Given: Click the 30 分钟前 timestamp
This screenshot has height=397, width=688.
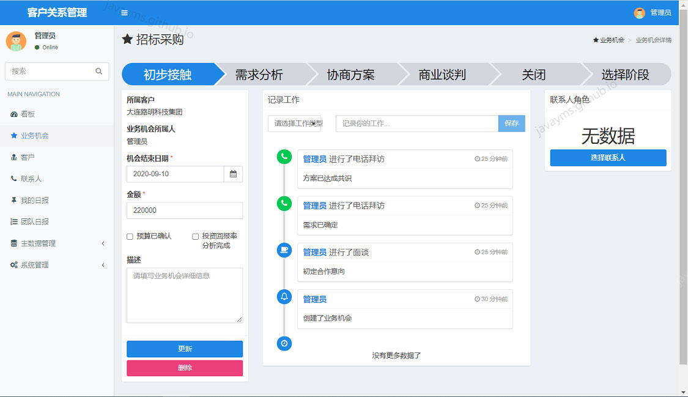Looking at the screenshot, I should [x=491, y=299].
